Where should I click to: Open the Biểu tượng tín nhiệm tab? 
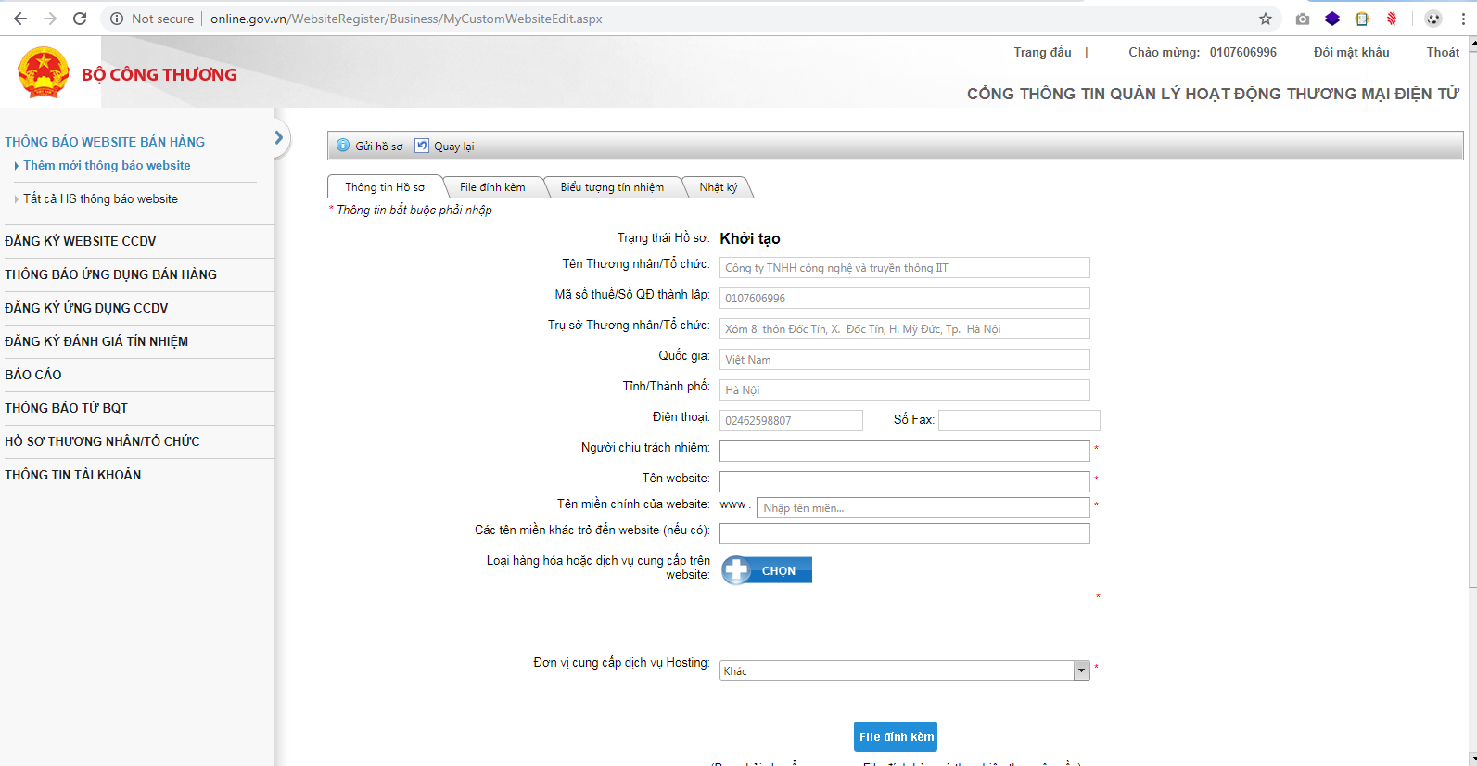coord(612,187)
